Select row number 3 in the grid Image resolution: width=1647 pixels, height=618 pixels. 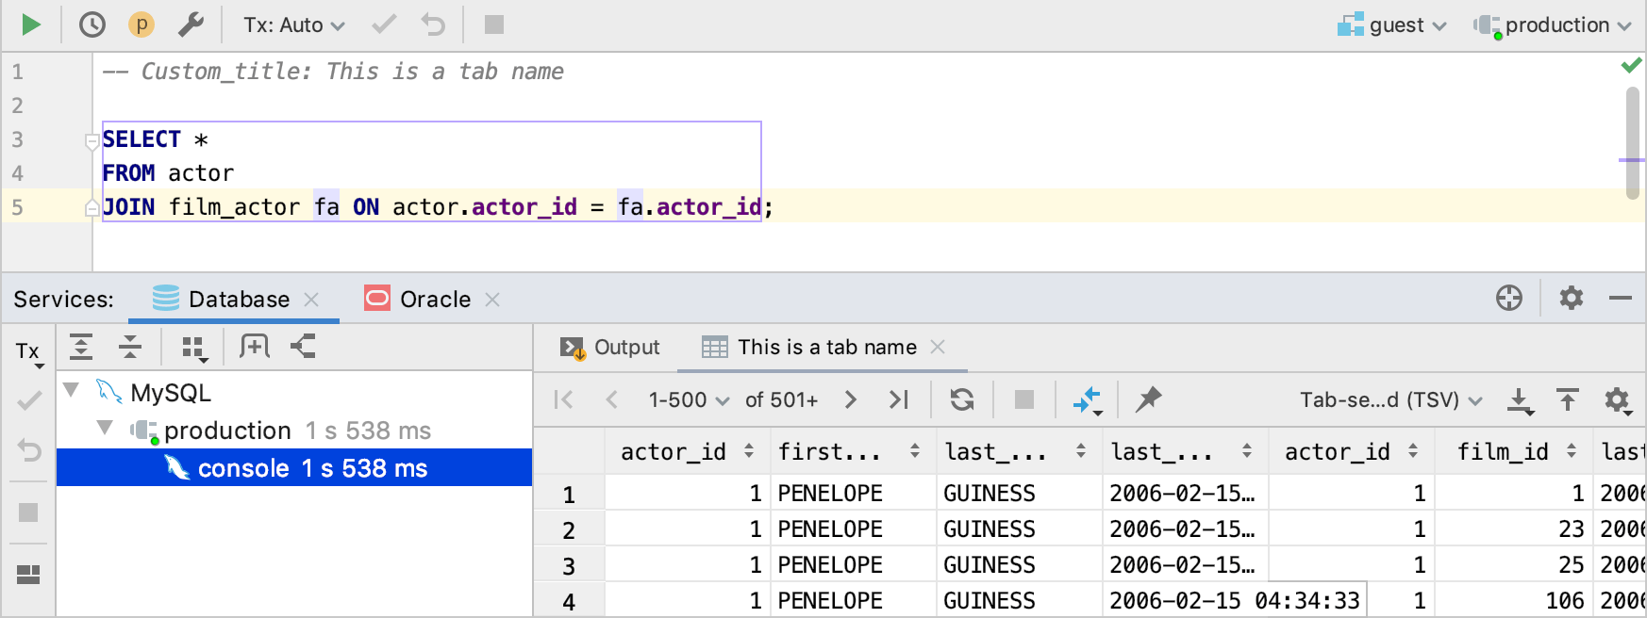point(569,565)
